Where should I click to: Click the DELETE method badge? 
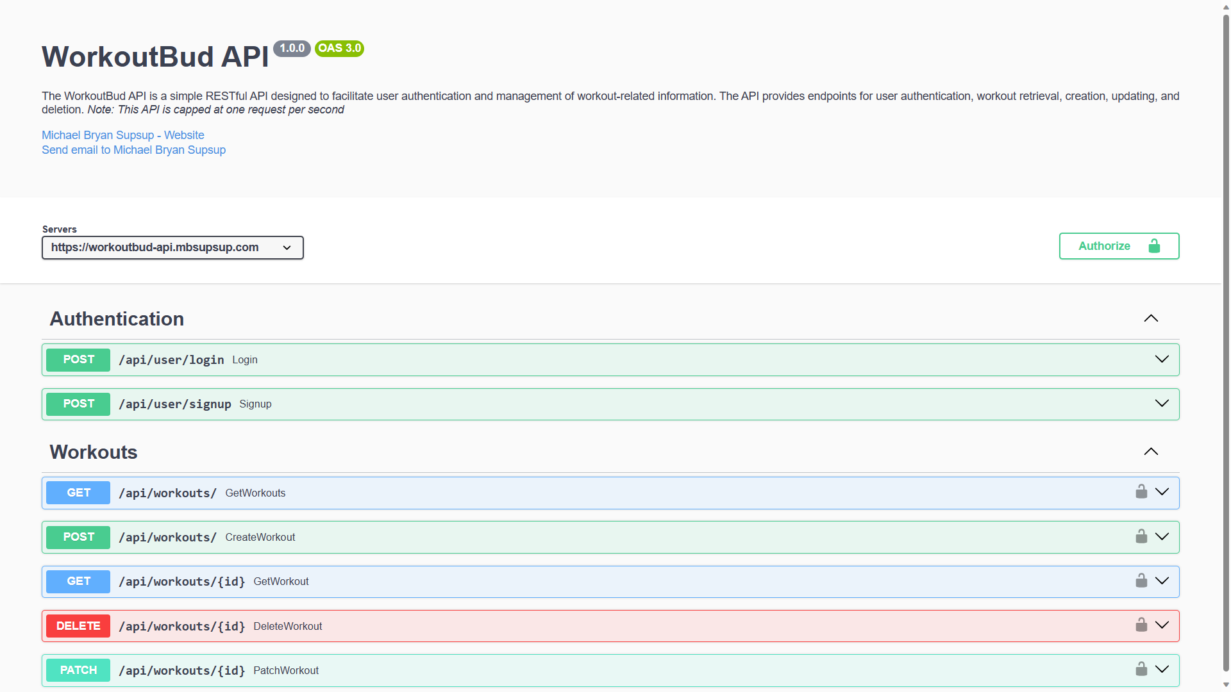[78, 626]
